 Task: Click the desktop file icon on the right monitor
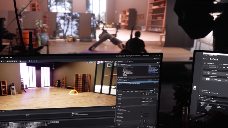coord(195,87)
